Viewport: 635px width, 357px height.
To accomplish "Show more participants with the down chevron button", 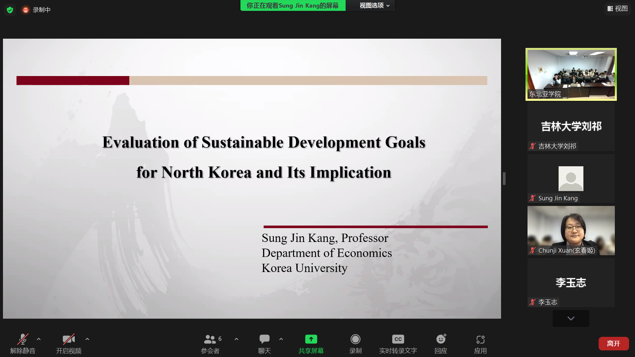I will (571, 318).
